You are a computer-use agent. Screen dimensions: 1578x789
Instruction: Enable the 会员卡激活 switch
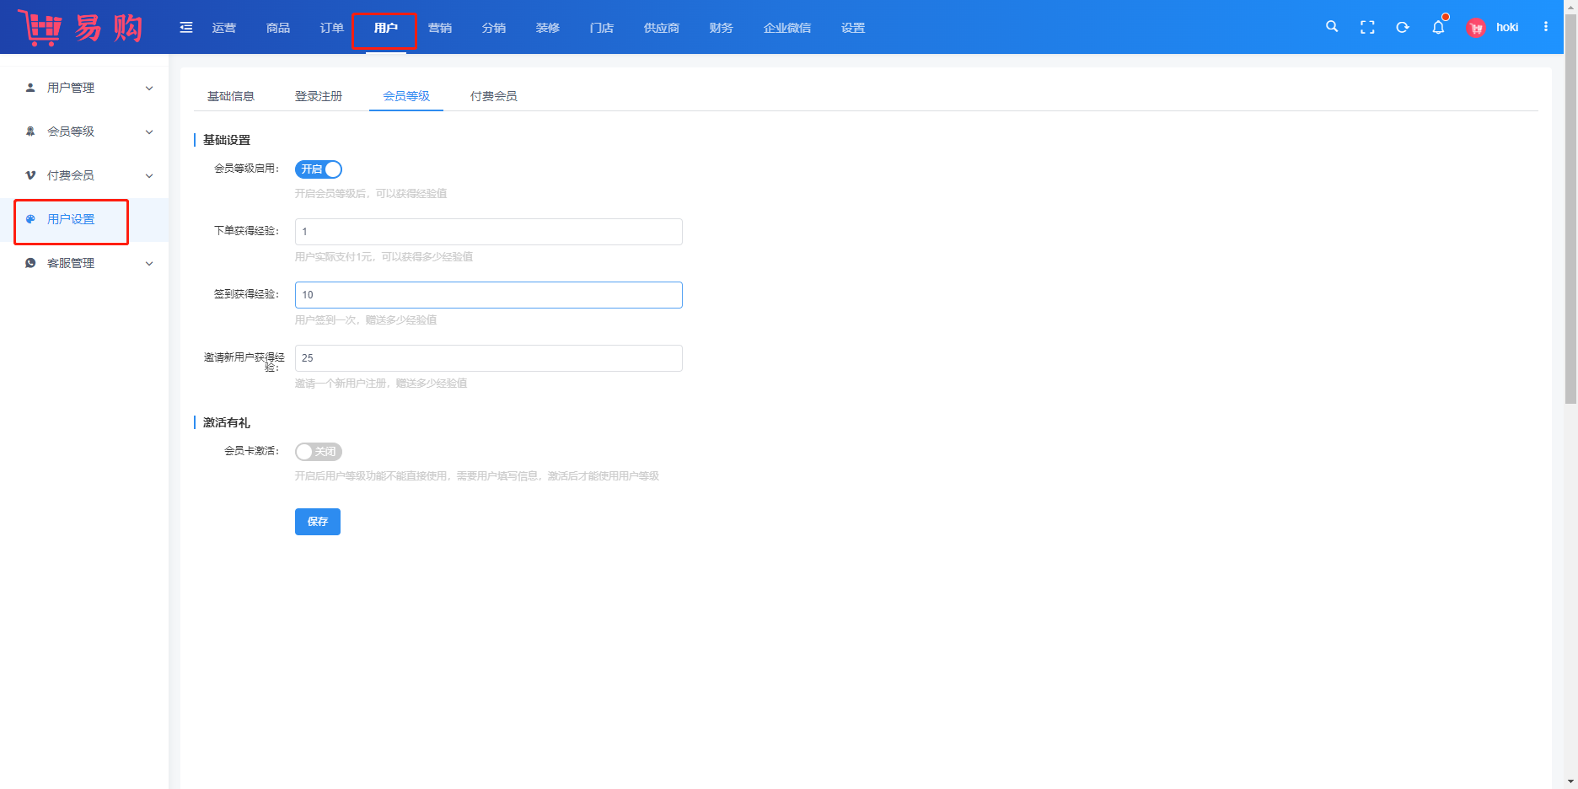pos(319,452)
